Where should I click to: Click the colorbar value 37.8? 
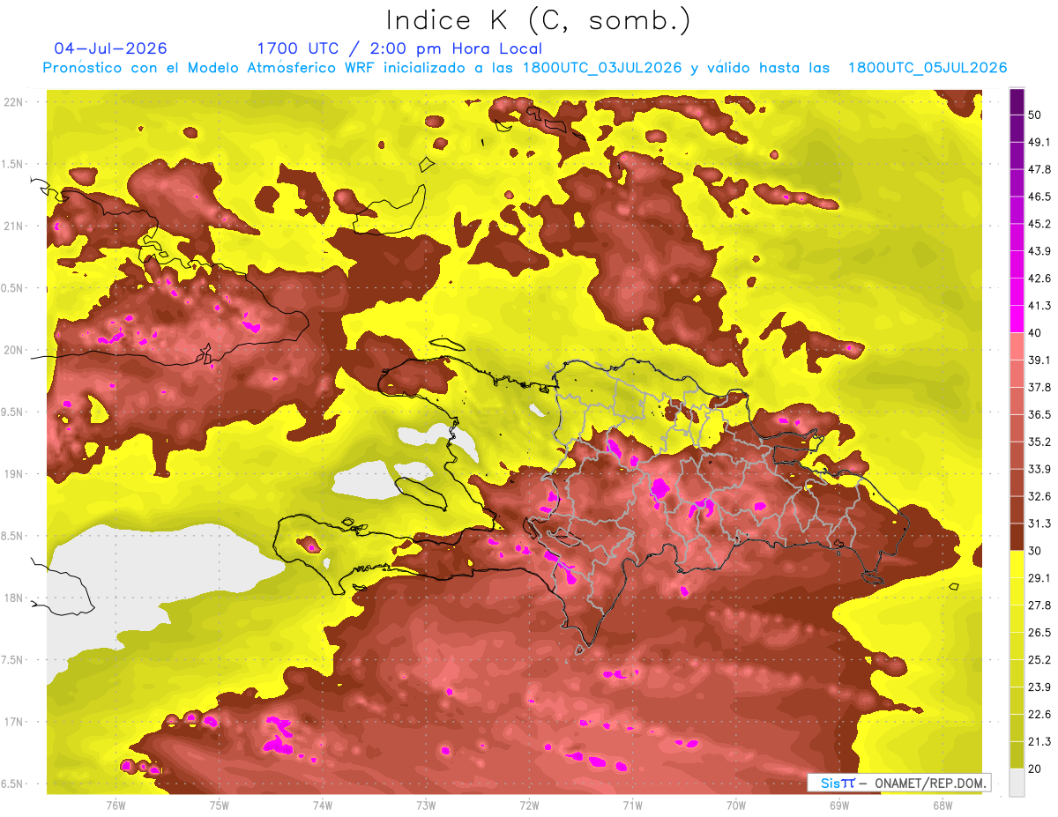point(1039,387)
